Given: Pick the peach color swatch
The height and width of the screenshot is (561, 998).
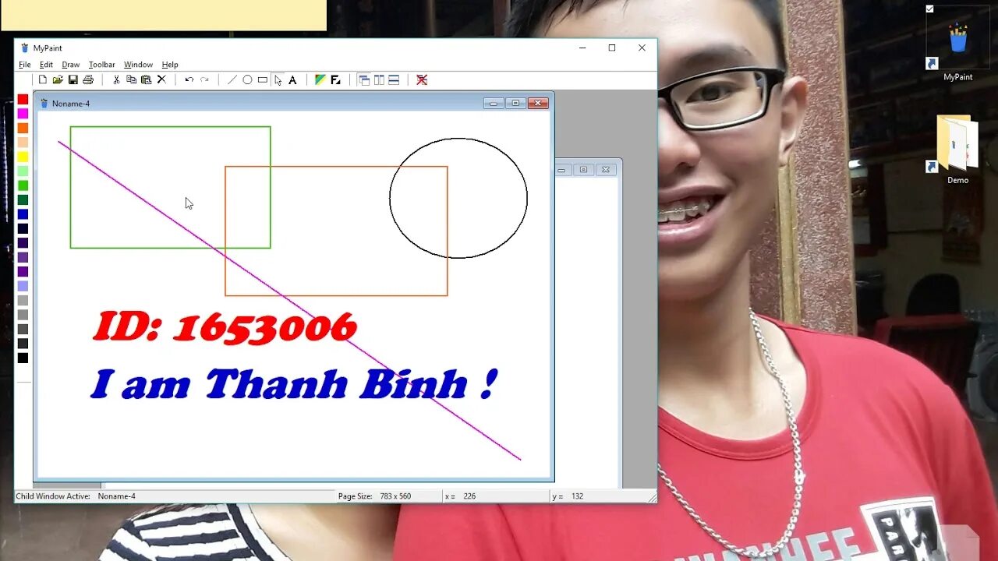Looking at the screenshot, I should pyautogui.click(x=23, y=143).
